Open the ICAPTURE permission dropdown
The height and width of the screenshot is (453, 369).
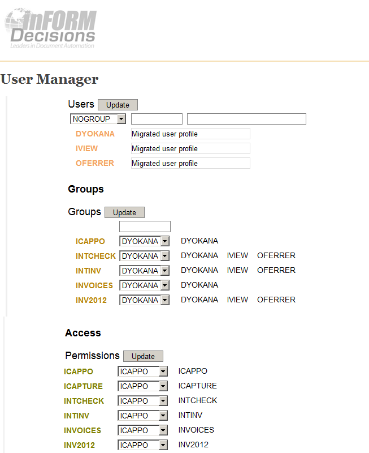coord(143,386)
